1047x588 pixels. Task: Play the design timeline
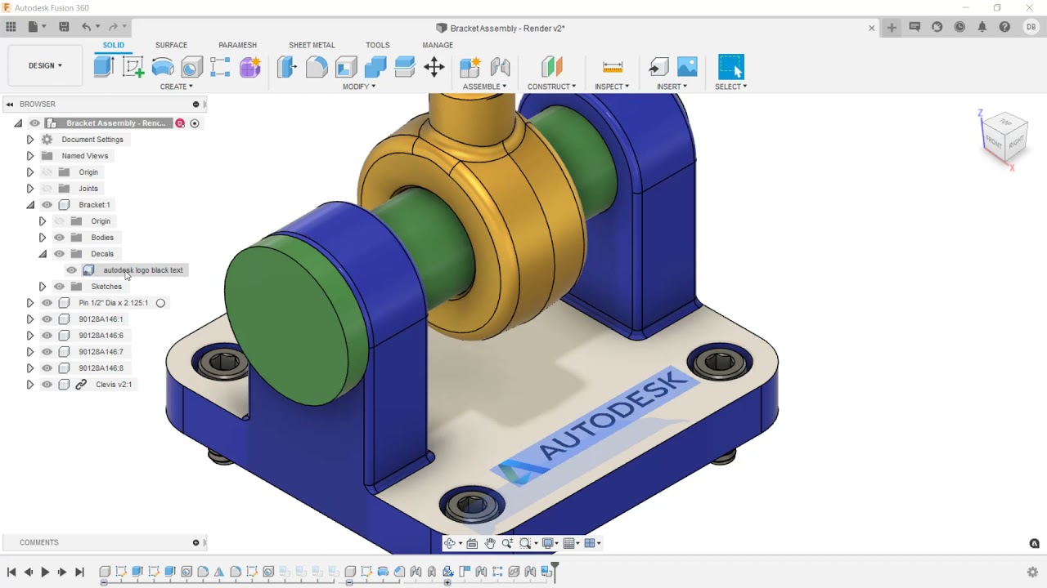click(45, 572)
